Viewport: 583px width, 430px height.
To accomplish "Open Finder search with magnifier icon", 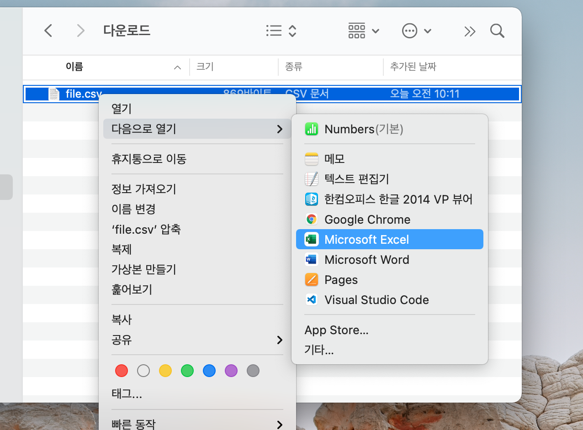I will pyautogui.click(x=497, y=31).
